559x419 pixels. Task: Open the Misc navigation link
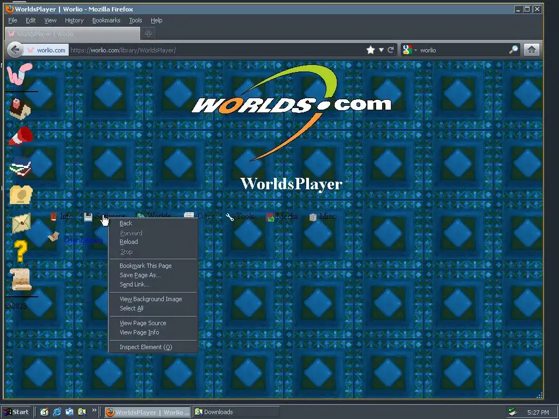click(327, 216)
